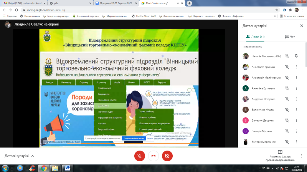
Task: Open the Chrome profile avatar
Action: (297, 10)
